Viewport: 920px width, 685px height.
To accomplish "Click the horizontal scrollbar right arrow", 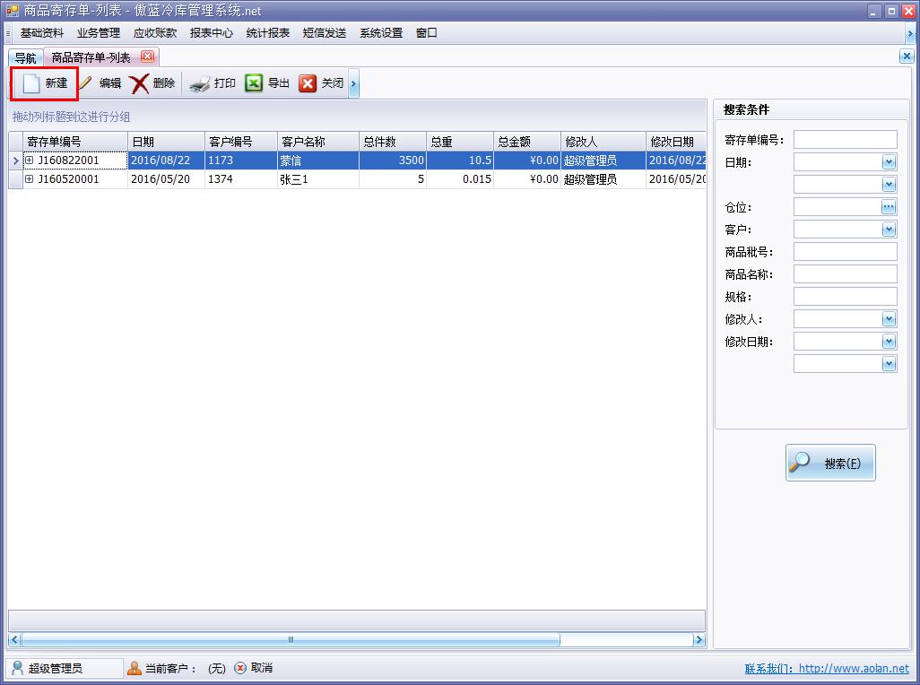I will (x=699, y=640).
